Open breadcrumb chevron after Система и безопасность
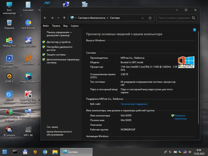Image resolution: width=208 pixels, height=156 pixels. 107,18
